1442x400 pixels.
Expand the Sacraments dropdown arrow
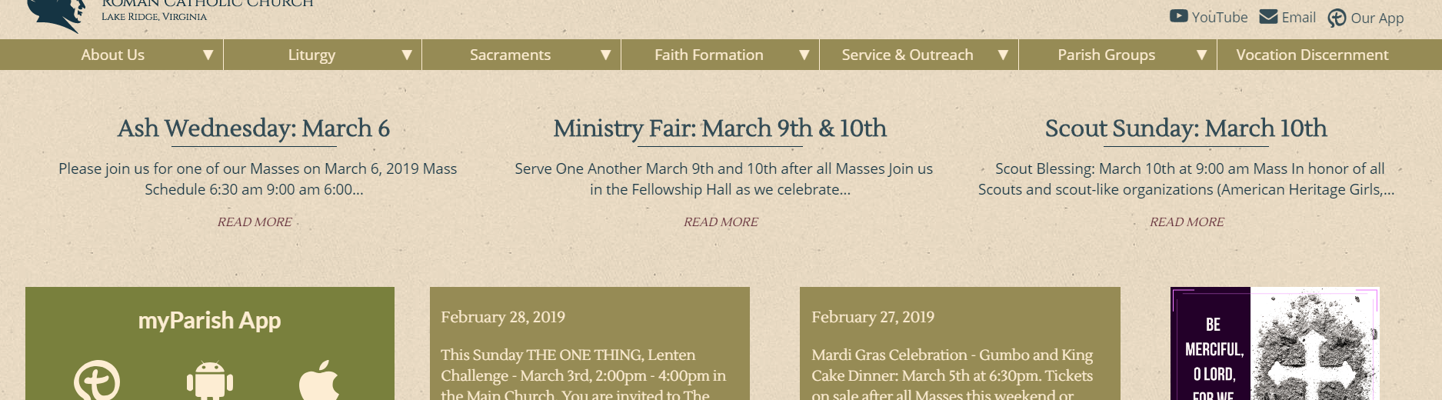(x=605, y=55)
